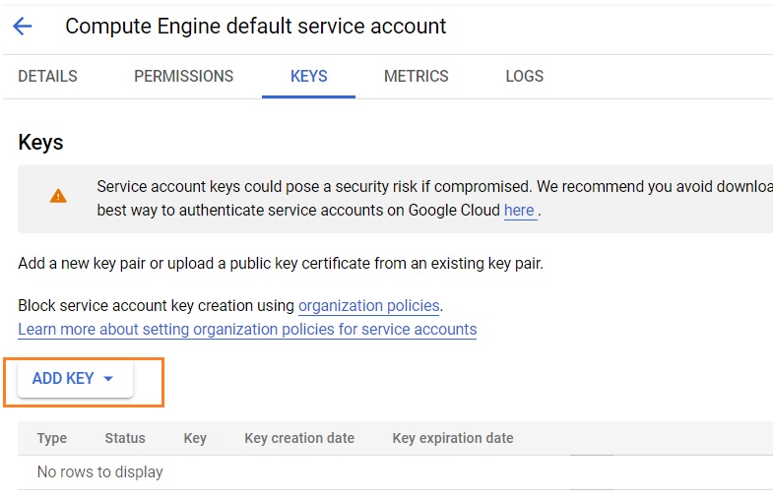
Task: Expand the ADD KEY dropdown button
Action: [x=75, y=378]
